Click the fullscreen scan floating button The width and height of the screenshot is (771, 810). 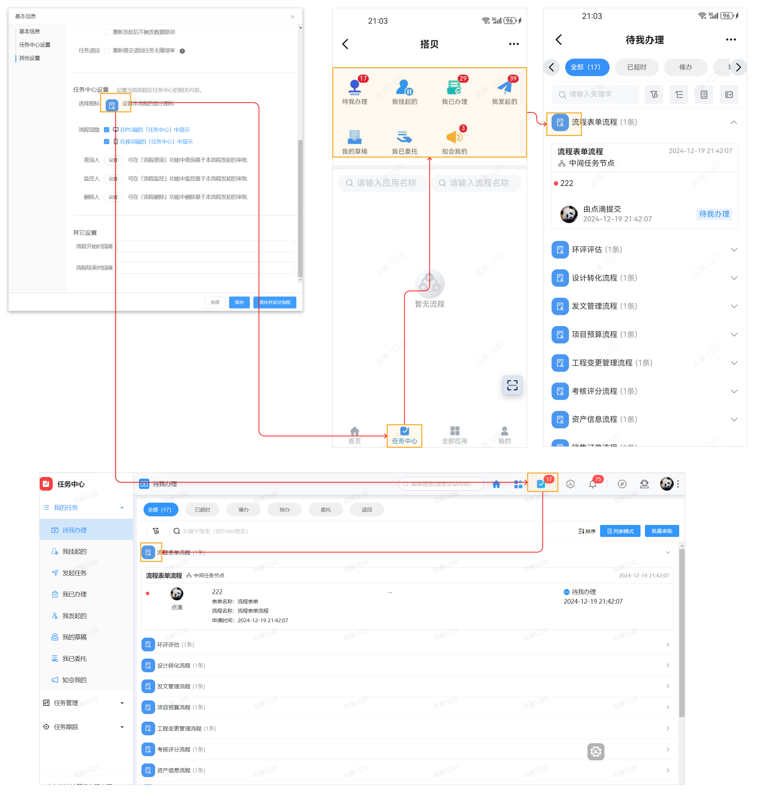[512, 385]
